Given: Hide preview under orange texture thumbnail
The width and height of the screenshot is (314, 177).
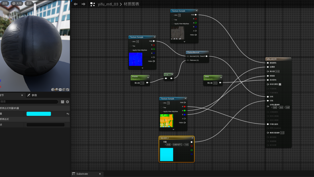Looking at the screenshot, I should click(173, 129).
